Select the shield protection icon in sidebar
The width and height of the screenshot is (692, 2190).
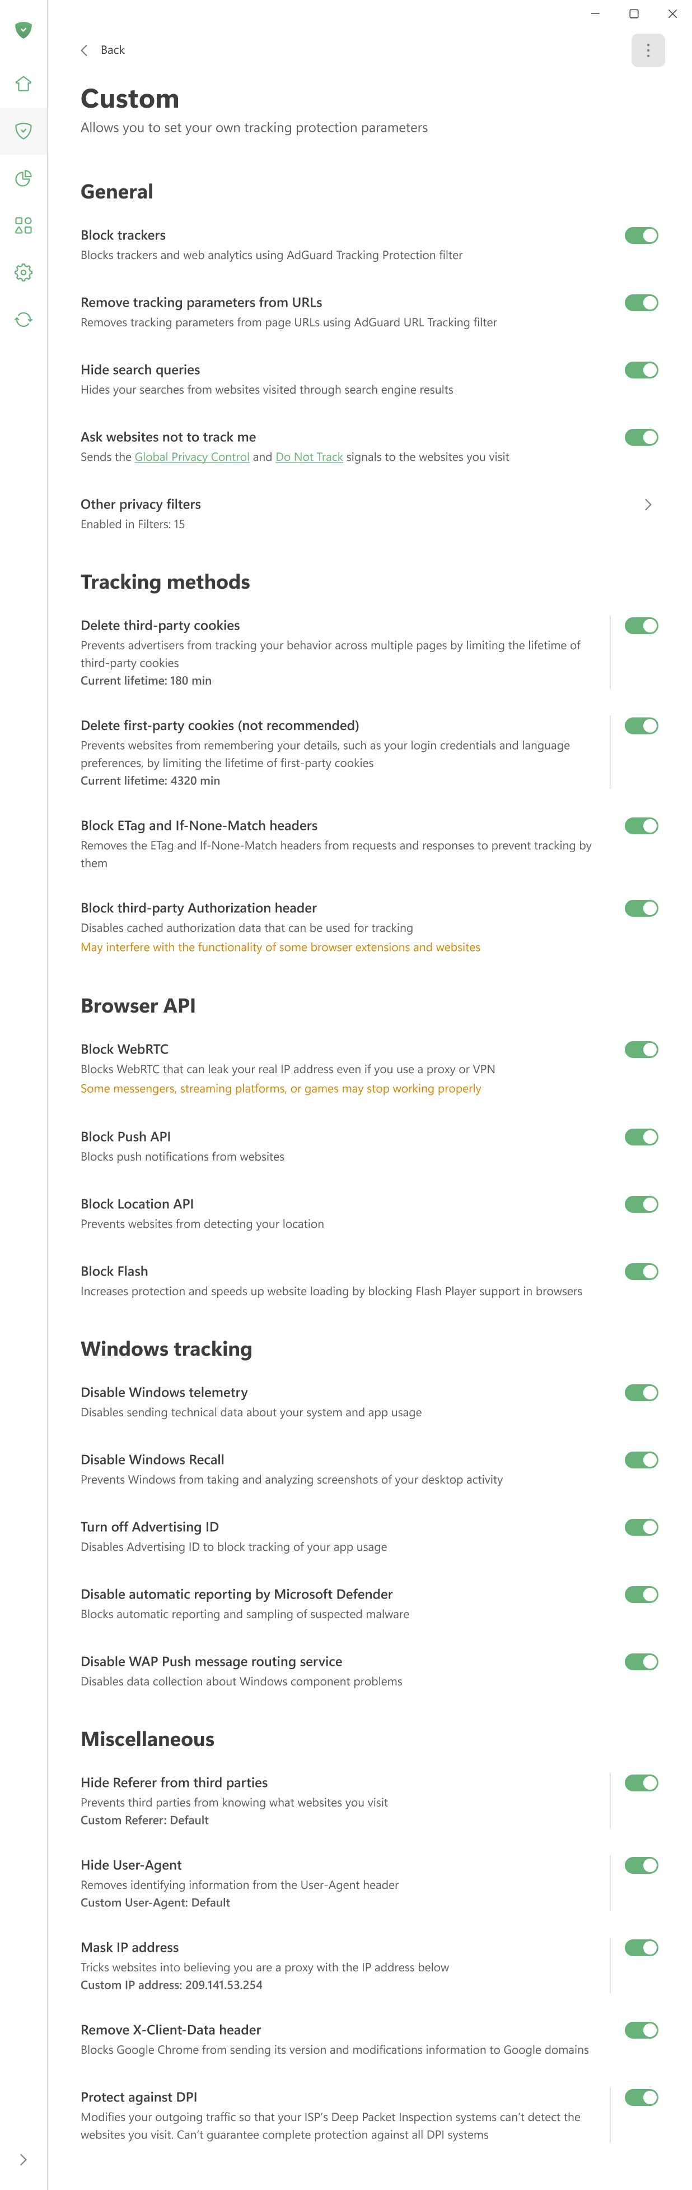point(23,131)
